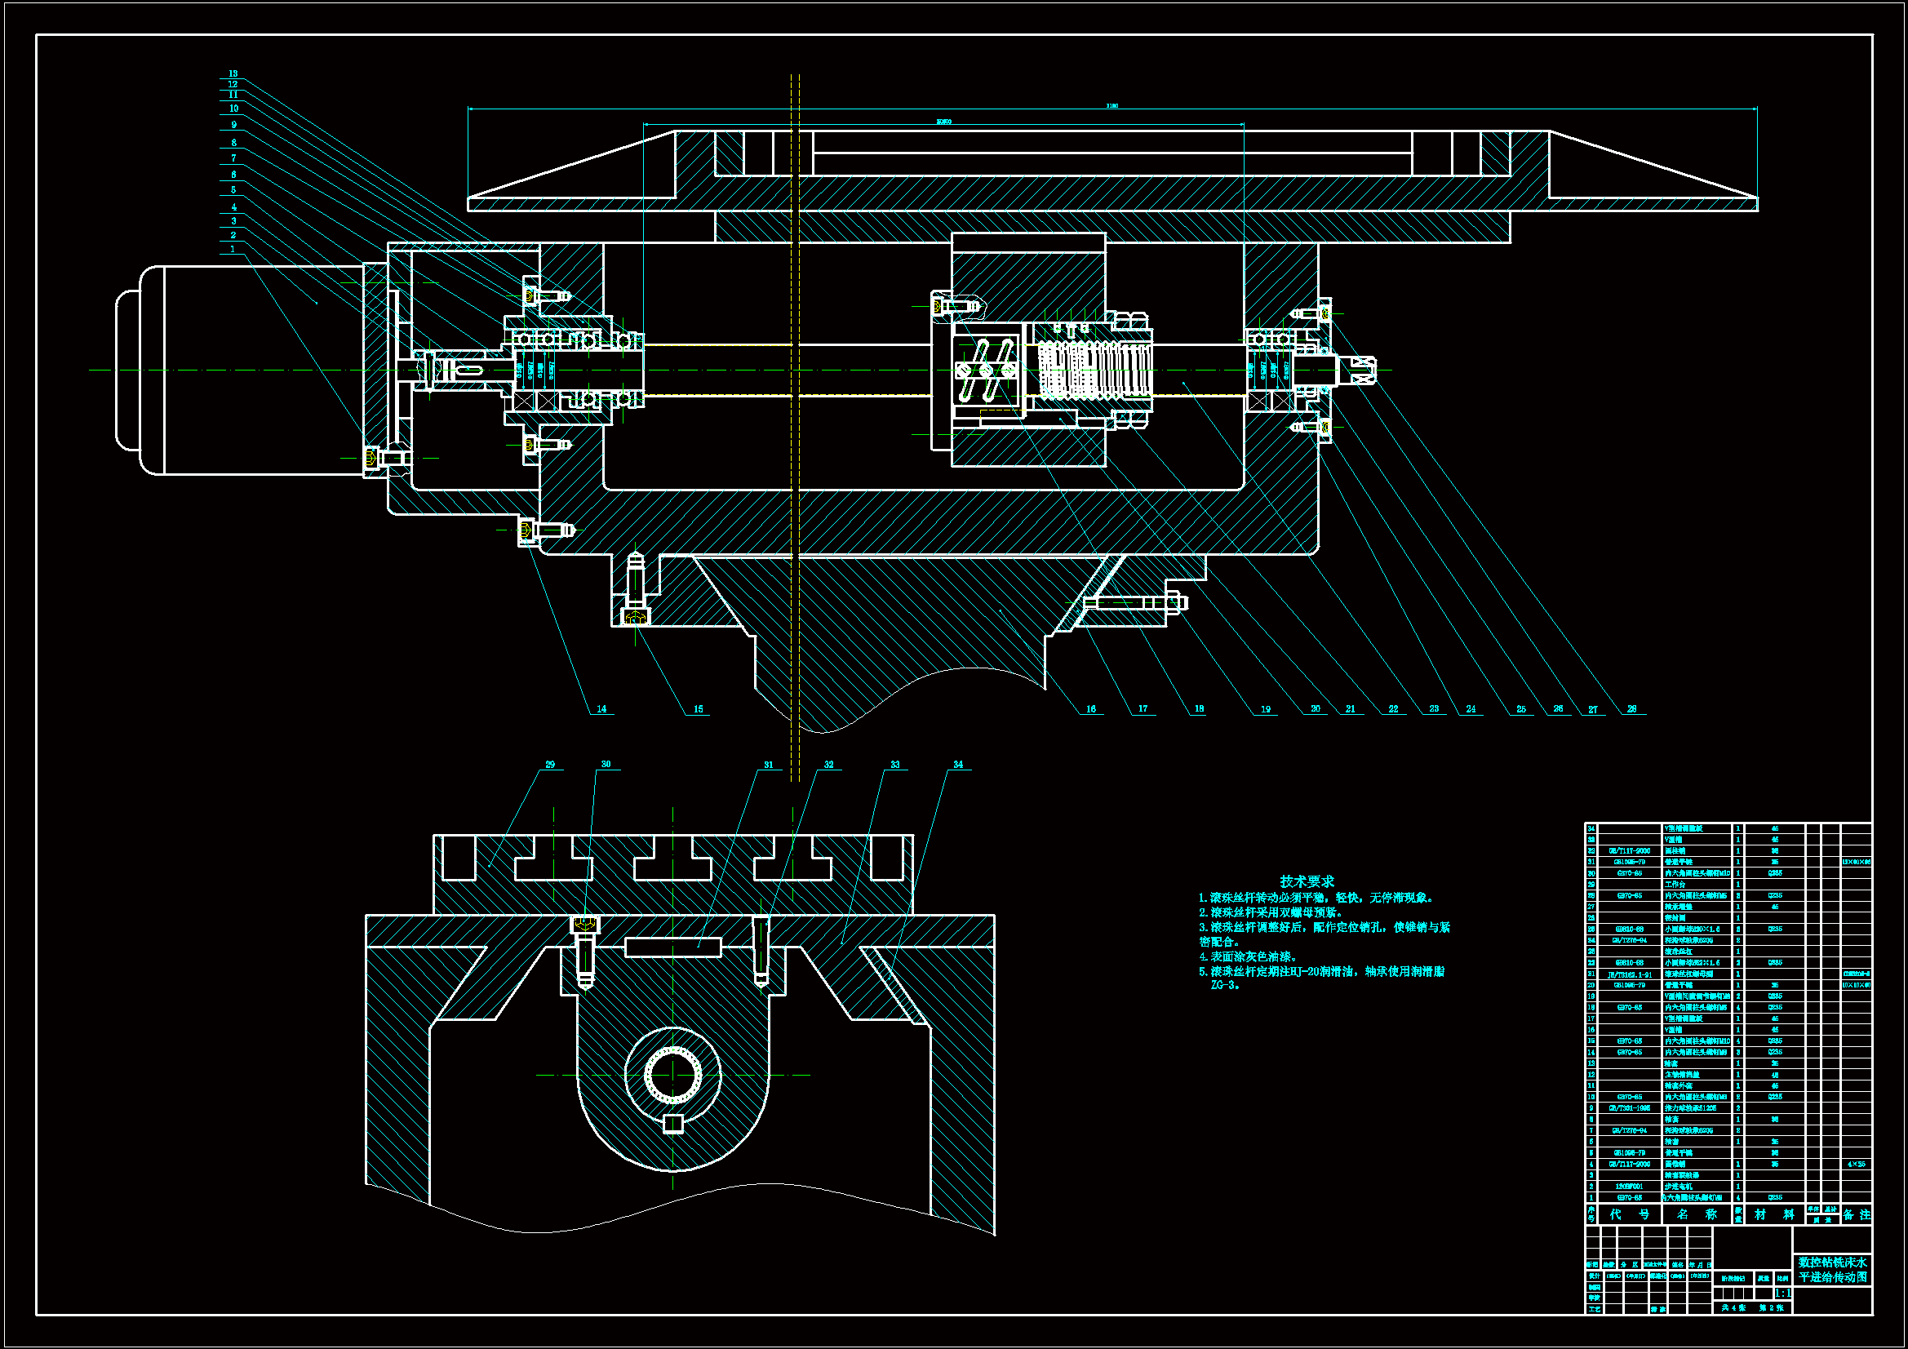Viewport: 1908px width, 1349px height.
Task: Click part number label 29 above lower view
Action: click(x=550, y=765)
